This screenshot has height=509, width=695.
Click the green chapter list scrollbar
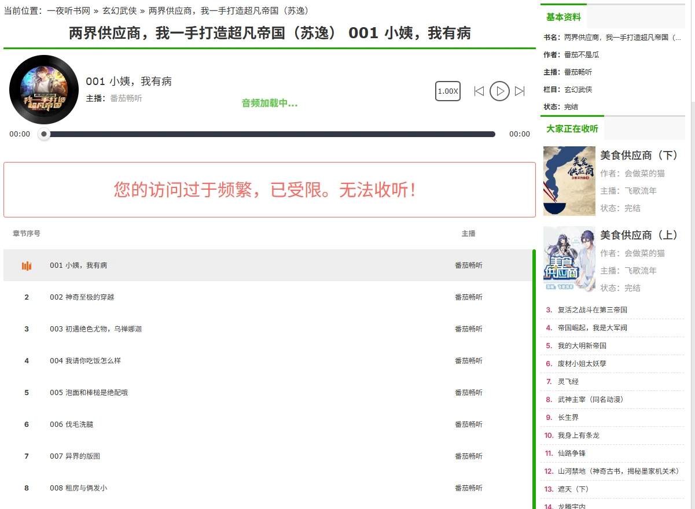[x=534, y=376]
